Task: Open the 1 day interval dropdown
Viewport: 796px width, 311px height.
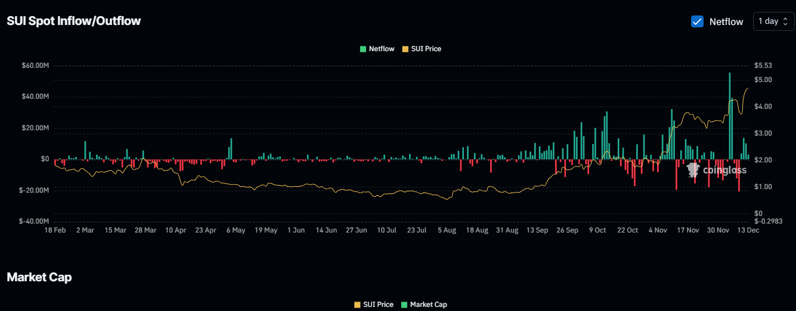Action: (x=773, y=21)
